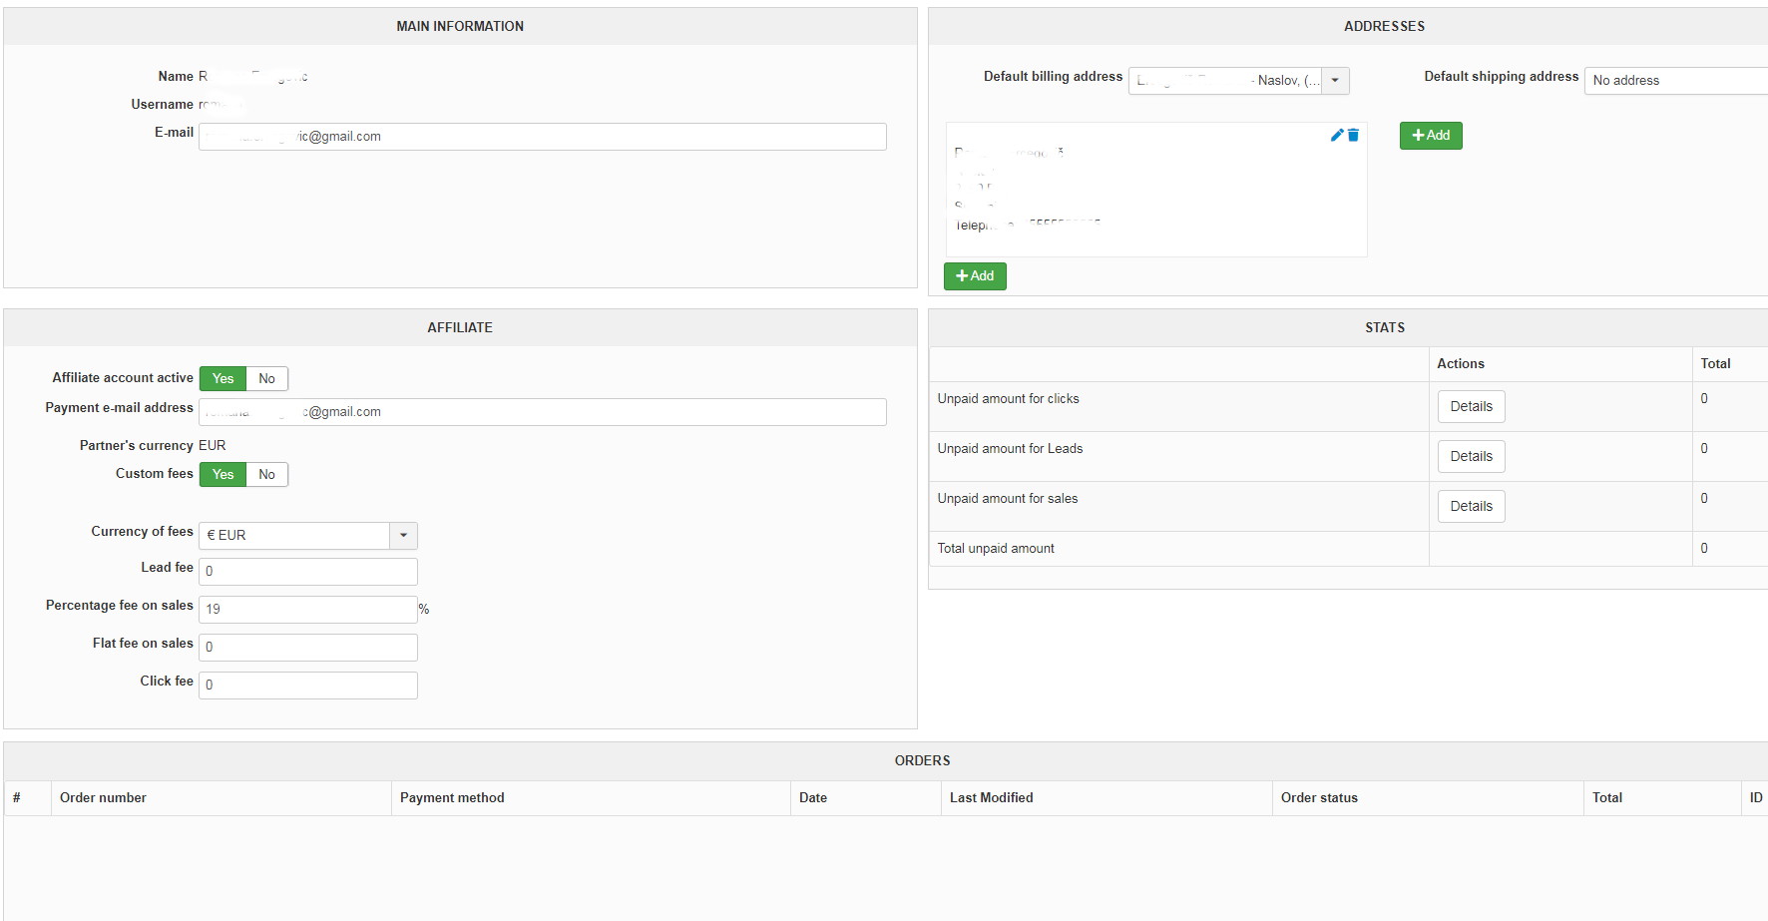Image resolution: width=1768 pixels, height=921 pixels.
Task: Click the Order number column header
Action: [103, 798]
